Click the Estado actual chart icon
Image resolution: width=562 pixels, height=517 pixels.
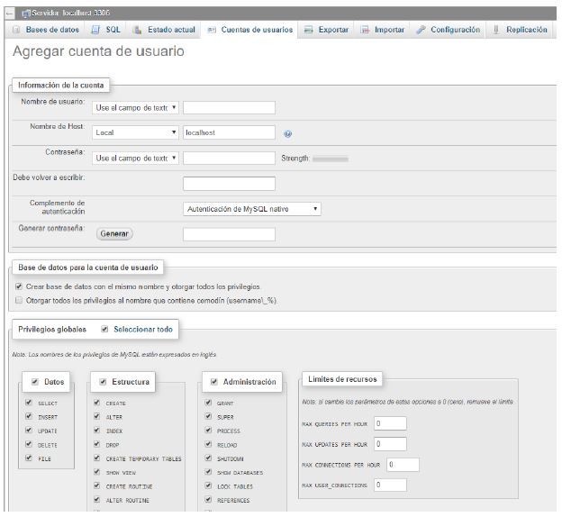pos(137,30)
